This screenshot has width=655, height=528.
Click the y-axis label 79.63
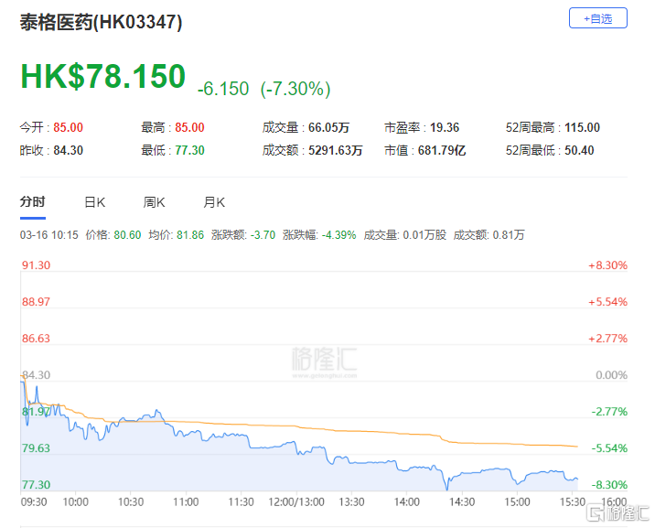click(36, 448)
